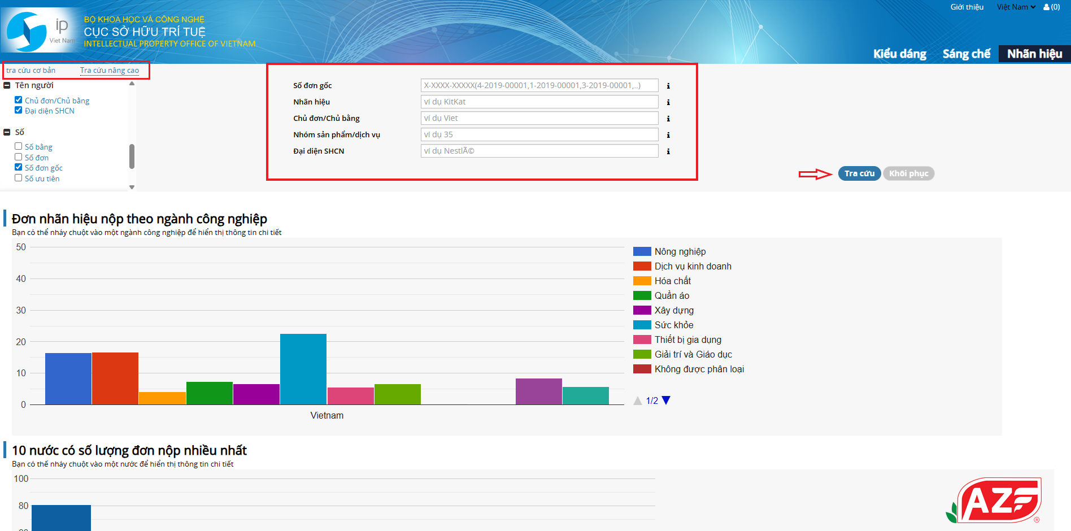Image resolution: width=1071 pixels, height=531 pixels.
Task: Toggle the Số ưu tiên checkbox
Action: 19,178
